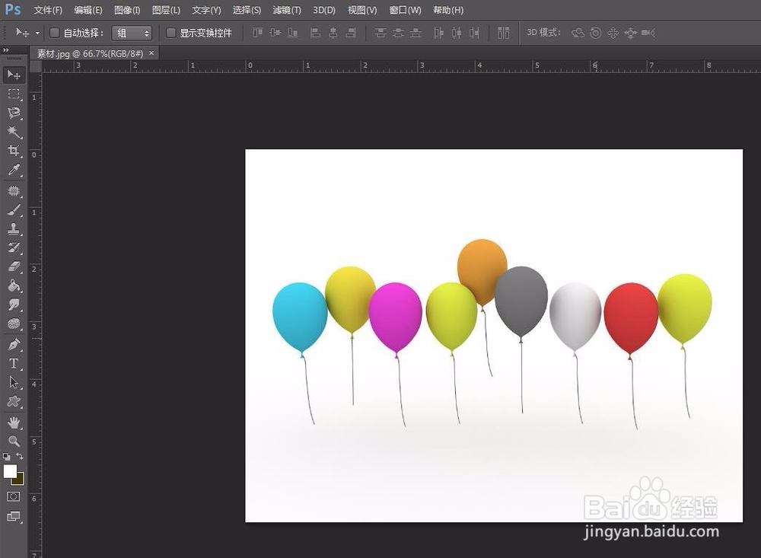Open the 图层(L) menu
Viewport: 761px width, 558px height.
[165, 10]
